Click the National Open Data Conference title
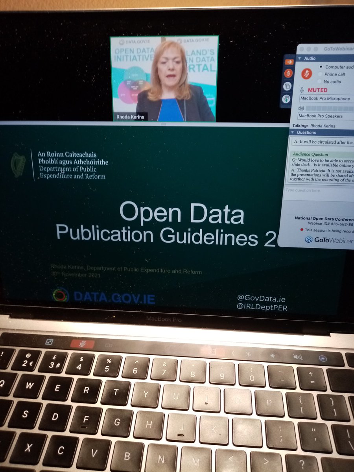The height and width of the screenshot is (472, 354). (324, 219)
